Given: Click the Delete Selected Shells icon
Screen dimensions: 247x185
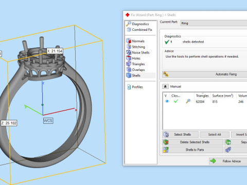Looking at the screenshot, I should [x=166, y=142].
